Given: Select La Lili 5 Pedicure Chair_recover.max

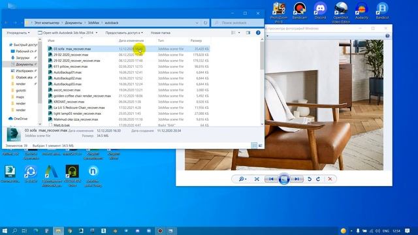Looking at the screenshot, I should [129, 107].
